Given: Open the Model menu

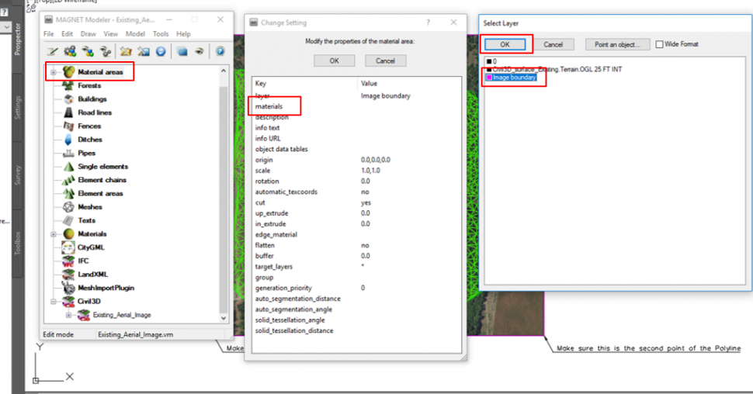Looking at the screenshot, I should click(135, 34).
